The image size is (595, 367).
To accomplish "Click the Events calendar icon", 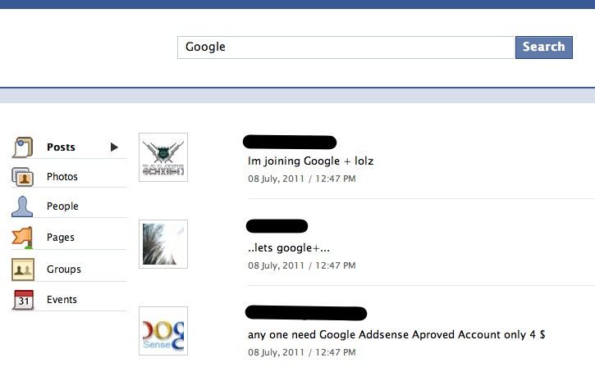I will coord(23,300).
